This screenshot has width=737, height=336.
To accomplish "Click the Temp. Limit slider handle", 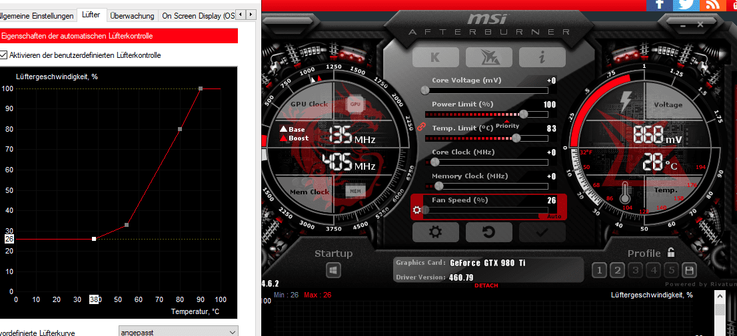I will [516, 138].
